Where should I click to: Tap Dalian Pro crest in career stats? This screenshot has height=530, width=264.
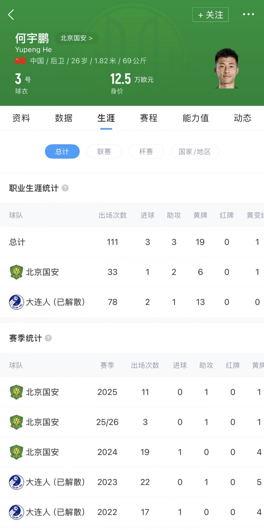click(x=16, y=302)
